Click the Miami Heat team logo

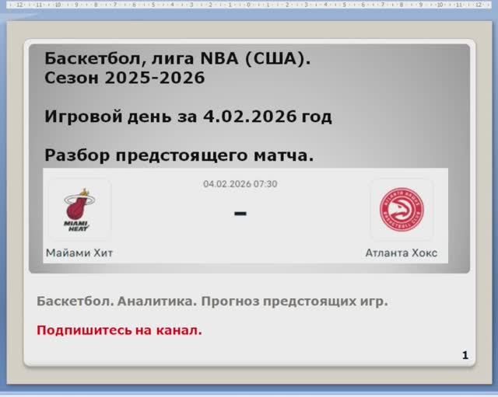pos(79,210)
